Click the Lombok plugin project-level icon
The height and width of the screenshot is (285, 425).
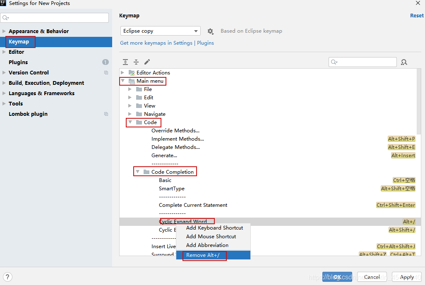(x=106, y=114)
